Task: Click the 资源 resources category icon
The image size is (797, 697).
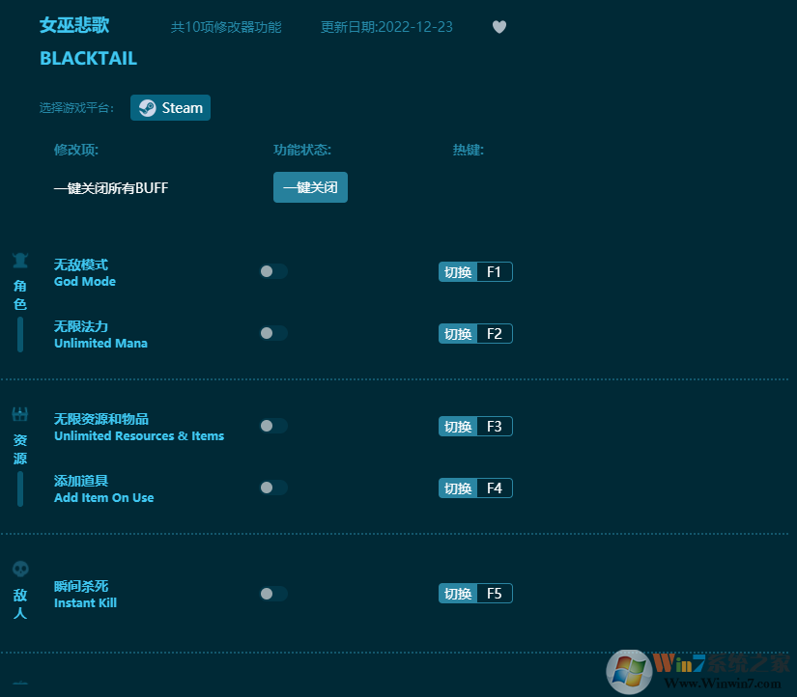Action: [20, 414]
